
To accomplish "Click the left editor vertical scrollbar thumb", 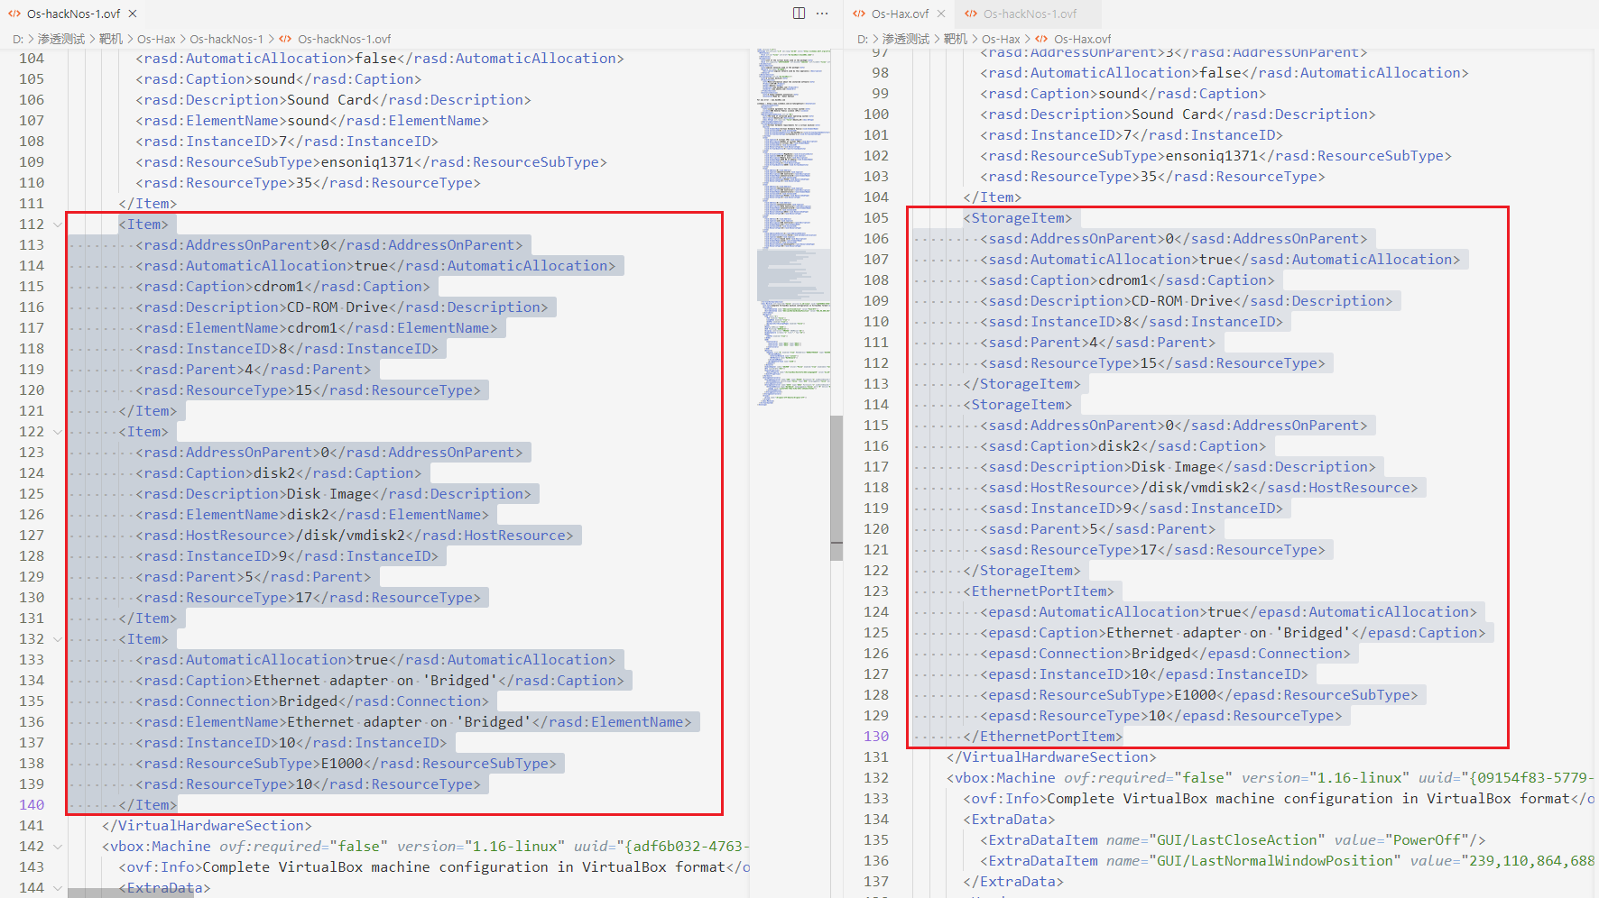I will click(836, 488).
